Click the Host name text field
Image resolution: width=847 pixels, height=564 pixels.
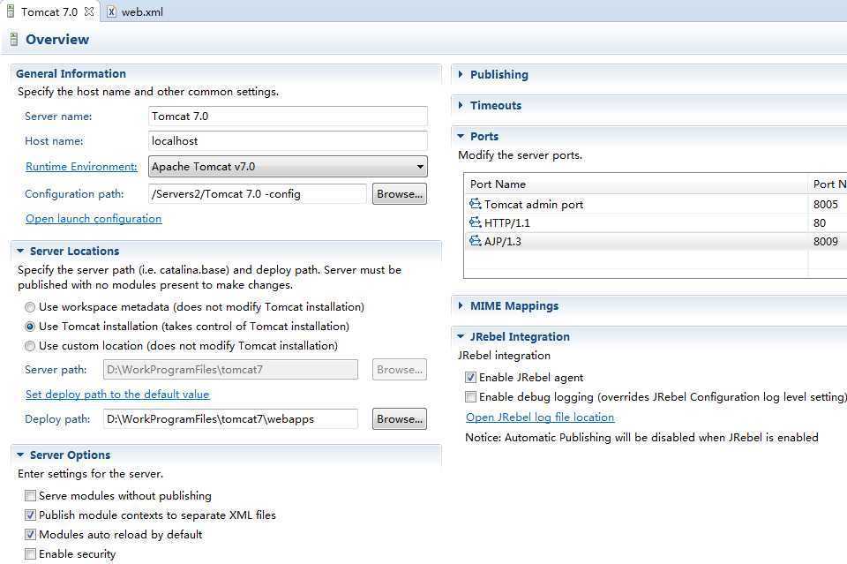[x=288, y=141]
